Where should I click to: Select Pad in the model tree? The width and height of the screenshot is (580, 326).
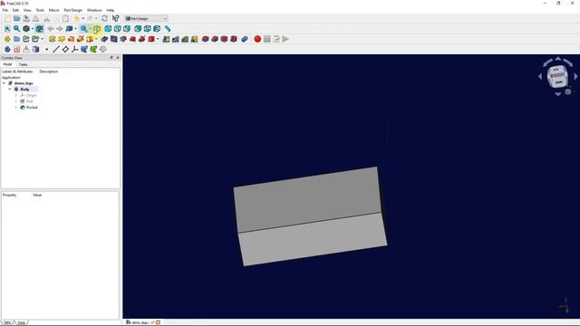pos(30,101)
